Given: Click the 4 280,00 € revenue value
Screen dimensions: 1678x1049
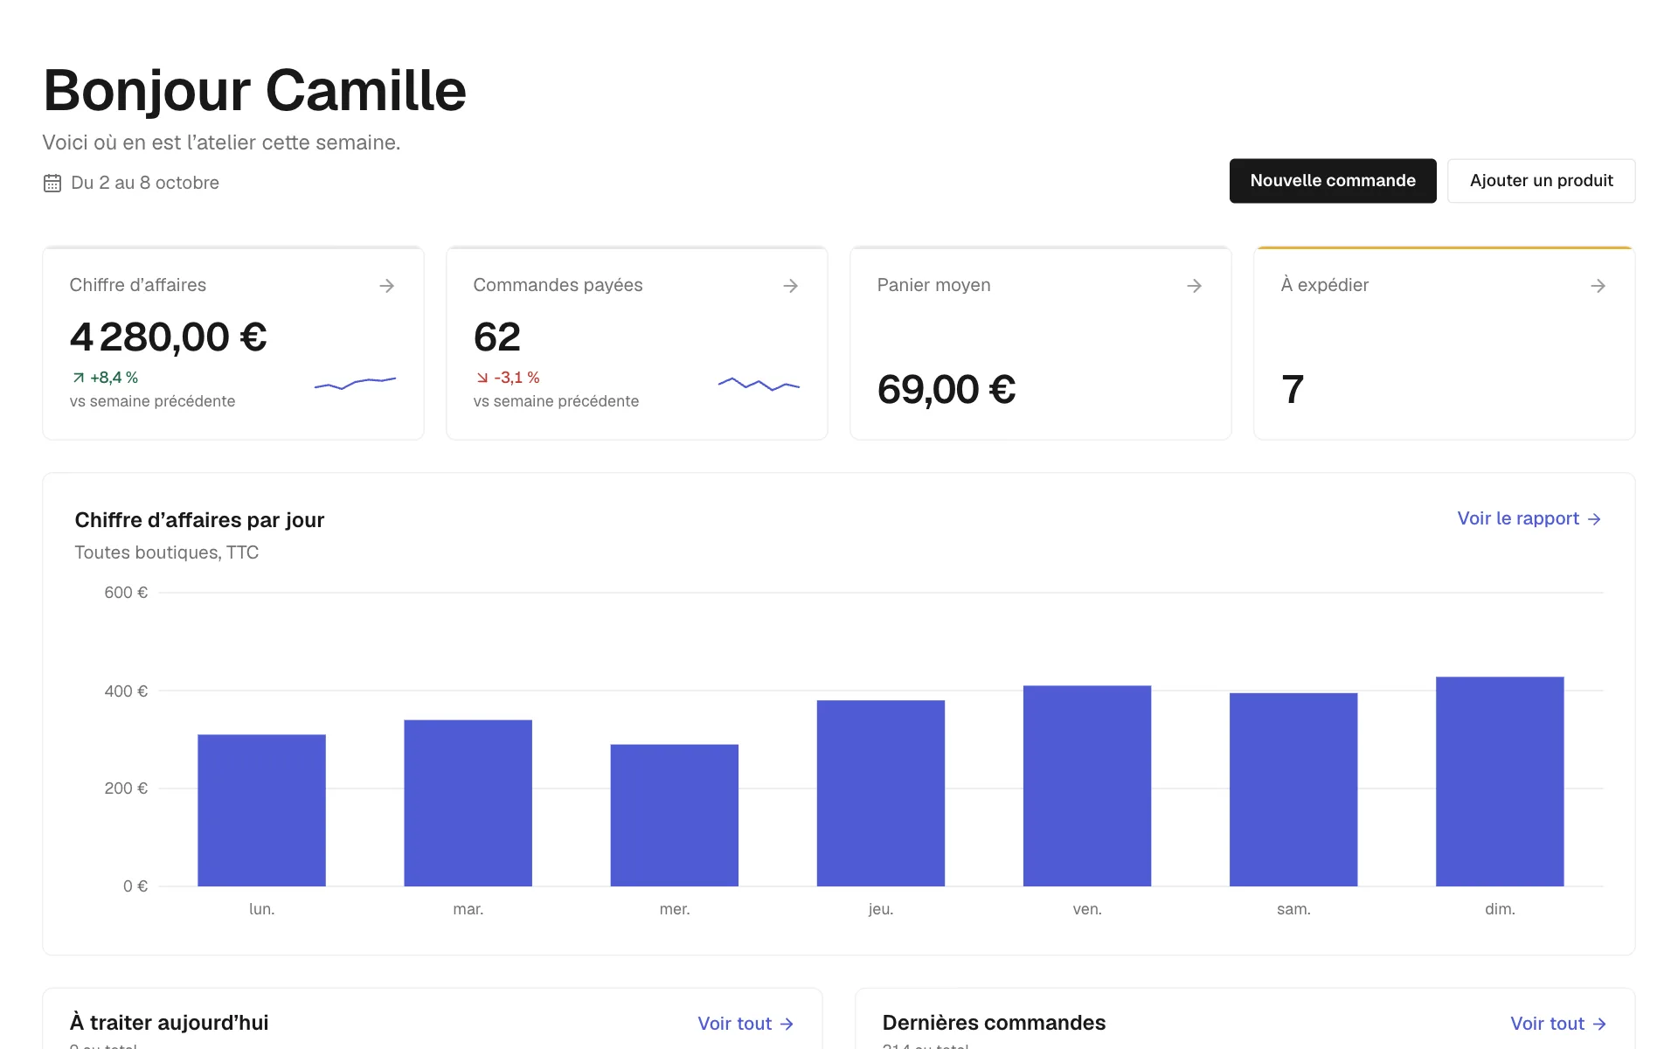Looking at the screenshot, I should click(169, 337).
